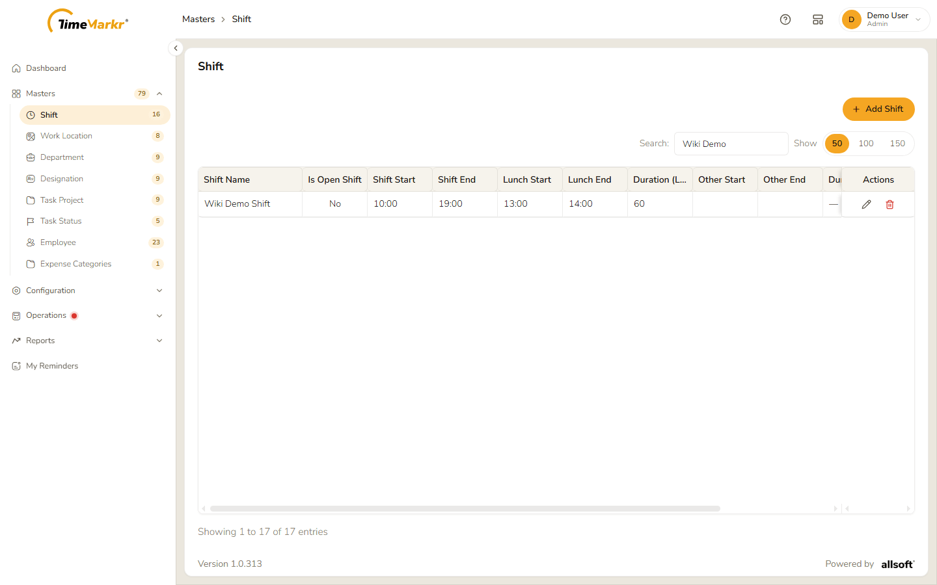Expand the Operations section chevron
937x585 pixels.
tap(159, 316)
